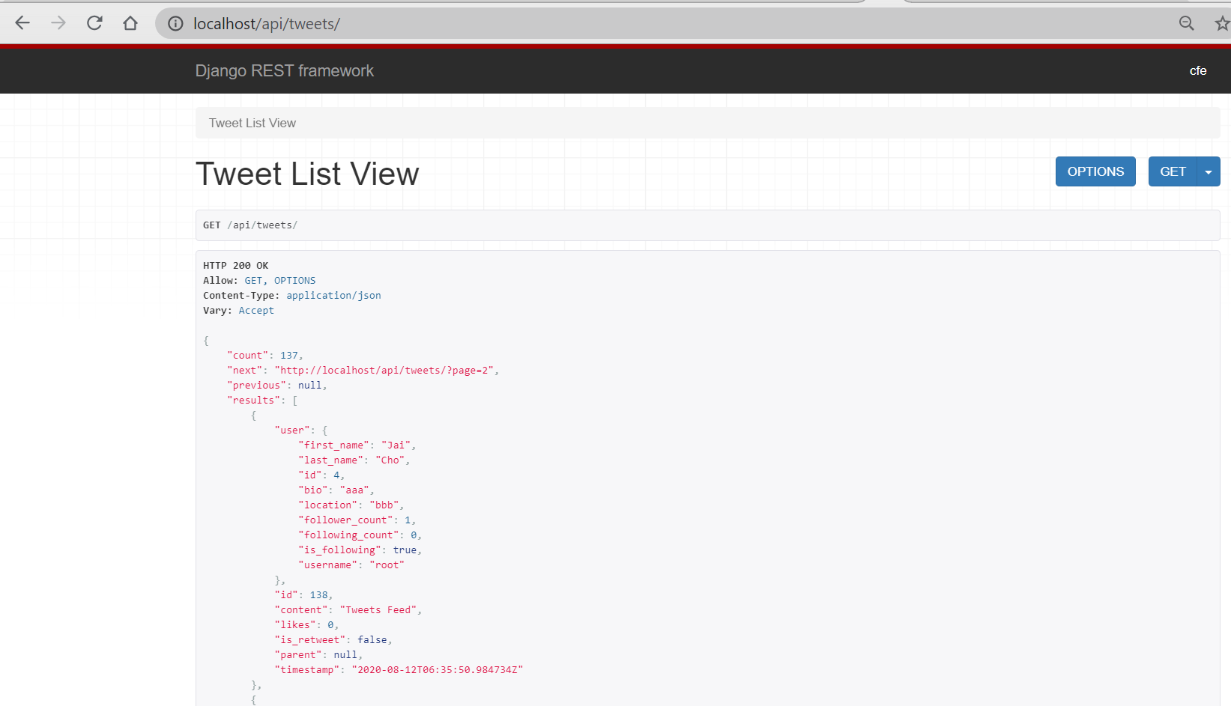Select the bio value "aaa"
This screenshot has width=1231, height=706.
pos(354,490)
